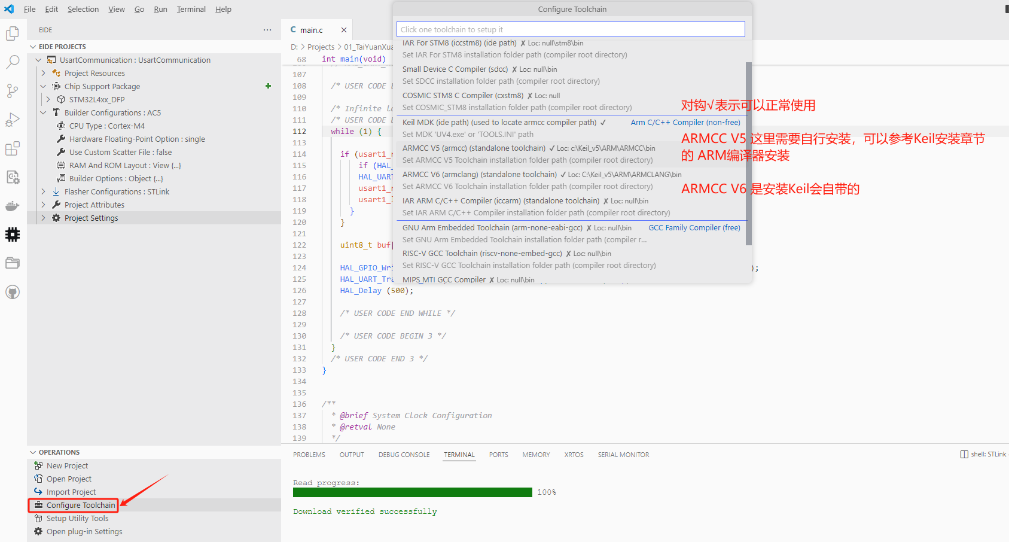This screenshot has width=1009, height=542.
Task: Click the toolchain search input field
Action: (571, 29)
